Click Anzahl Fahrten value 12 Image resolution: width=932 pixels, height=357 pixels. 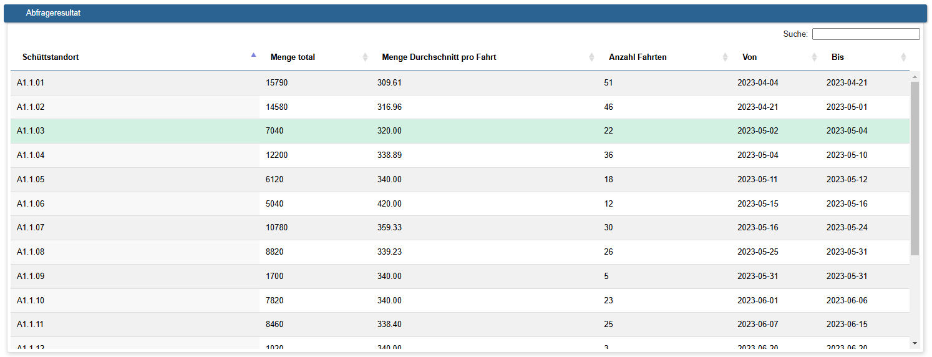[608, 204]
